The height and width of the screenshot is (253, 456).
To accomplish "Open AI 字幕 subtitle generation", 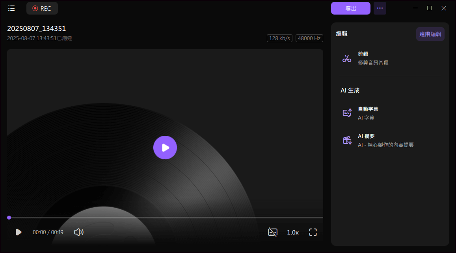I will click(366, 118).
